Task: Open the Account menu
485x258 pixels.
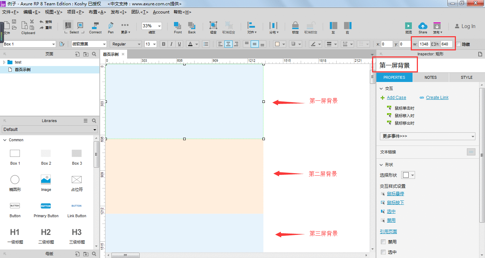Action: click(161, 12)
